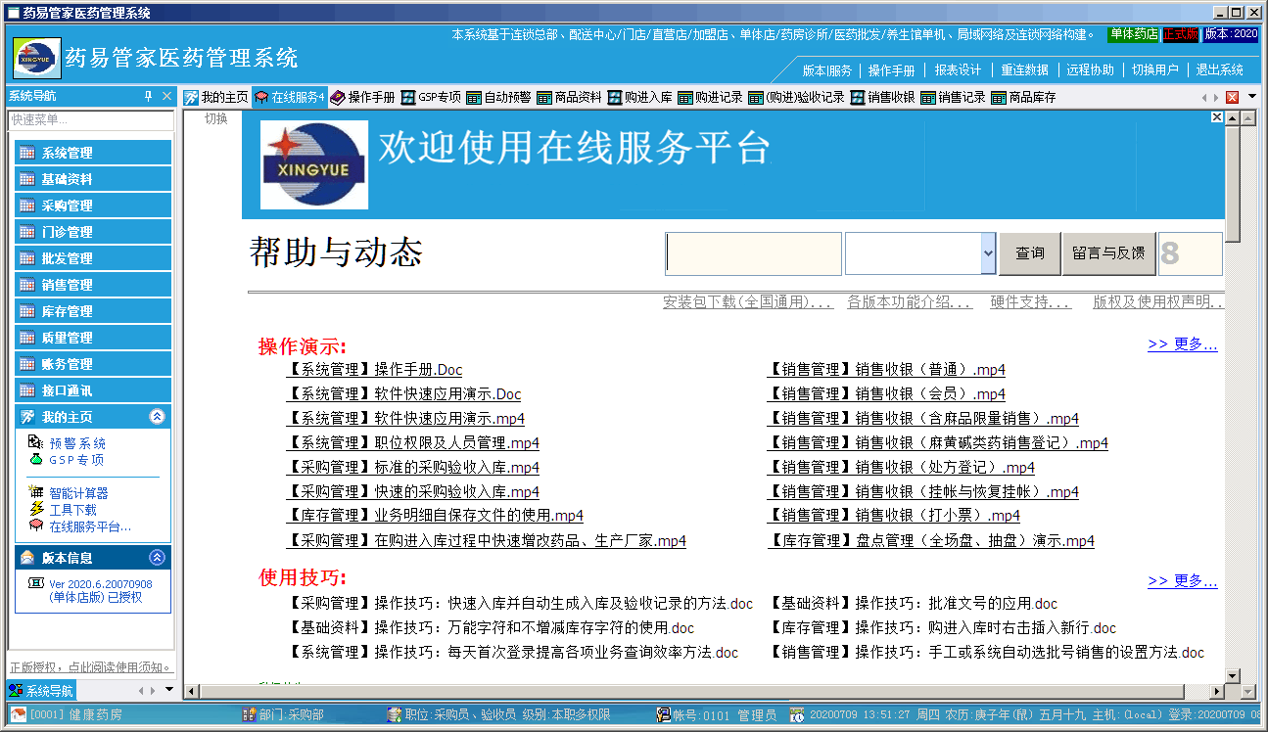Collapse the 我的主页 panel chevron
Image resolution: width=1268 pixels, height=732 pixels.
157,417
